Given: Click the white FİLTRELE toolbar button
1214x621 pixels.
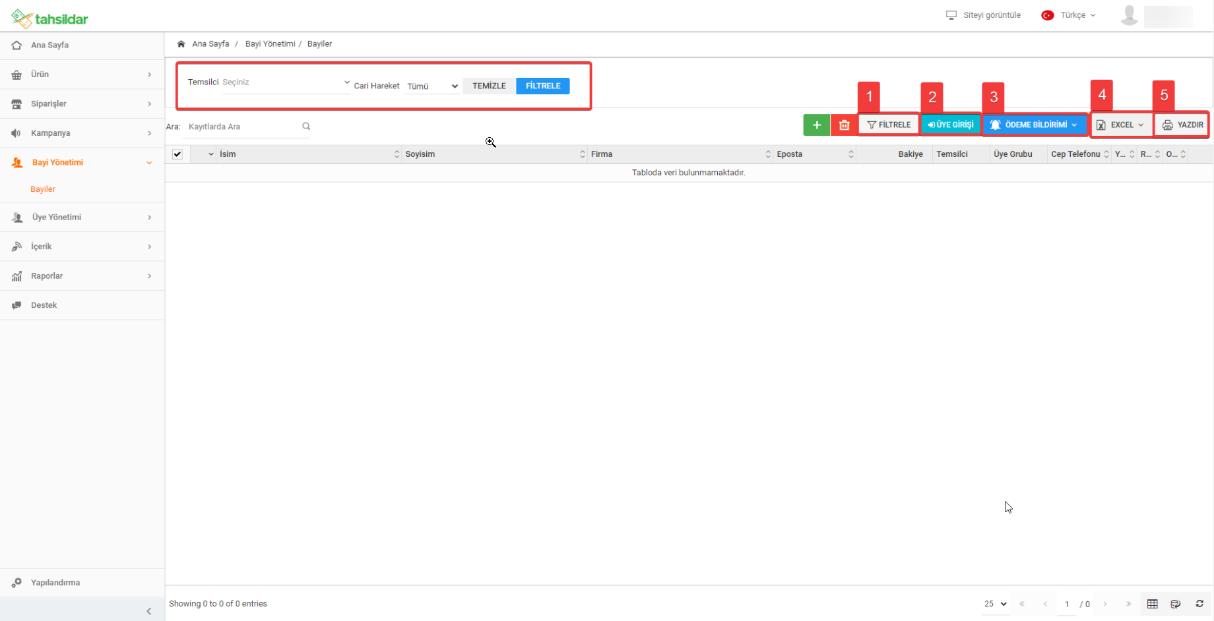Looking at the screenshot, I should (x=889, y=125).
